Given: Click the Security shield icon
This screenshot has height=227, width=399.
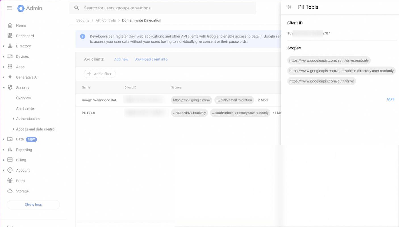Looking at the screenshot, I should tap(10, 87).
